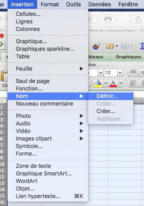This screenshot has height=206, width=144.
Task: Click the fill color paint bucket icon
Action: coord(98,83)
